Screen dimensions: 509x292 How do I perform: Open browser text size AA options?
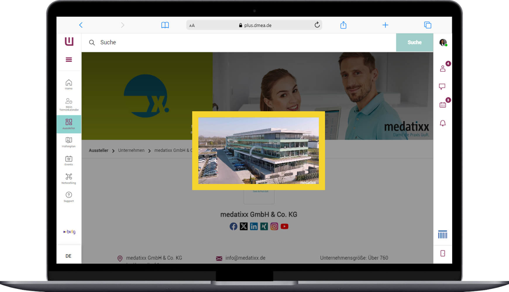pyautogui.click(x=192, y=25)
